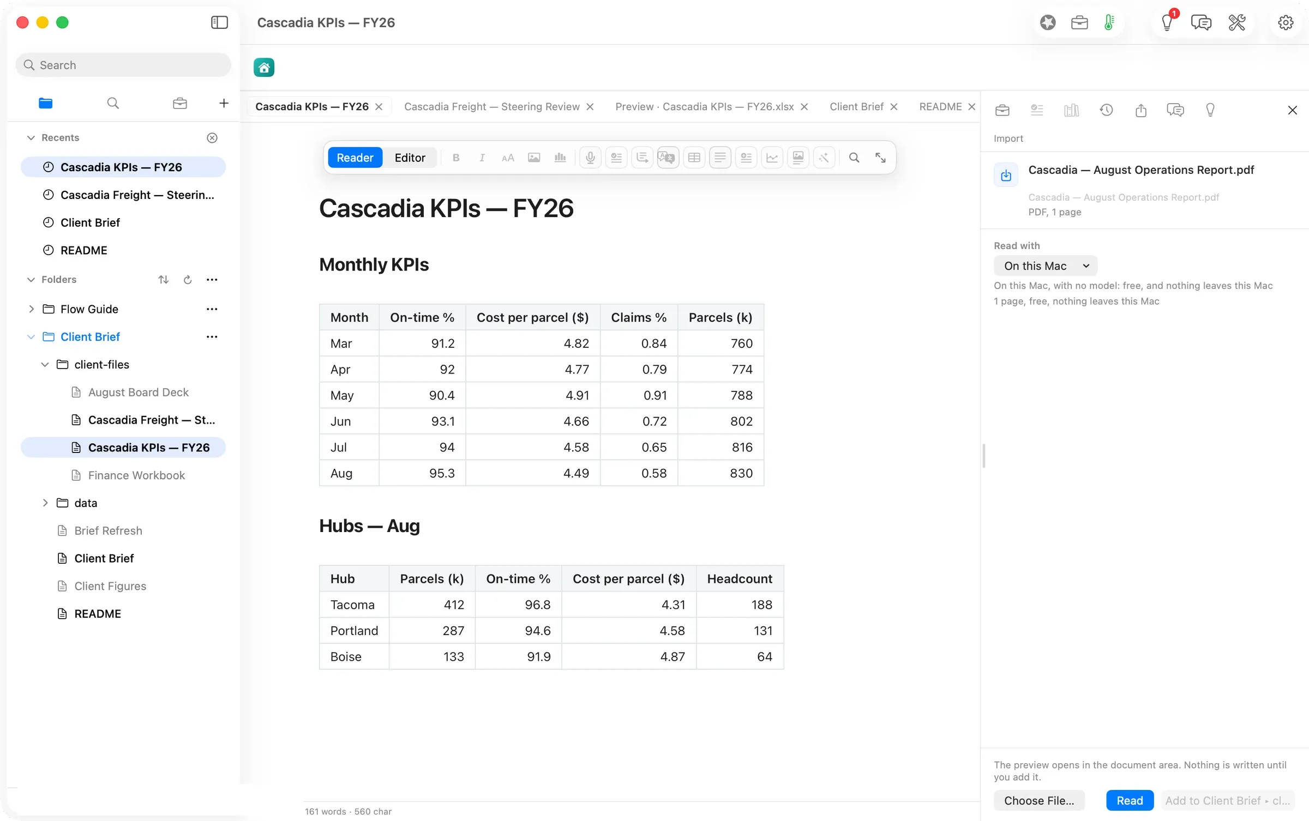
Task: Switch to Editor mode
Action: pos(410,158)
